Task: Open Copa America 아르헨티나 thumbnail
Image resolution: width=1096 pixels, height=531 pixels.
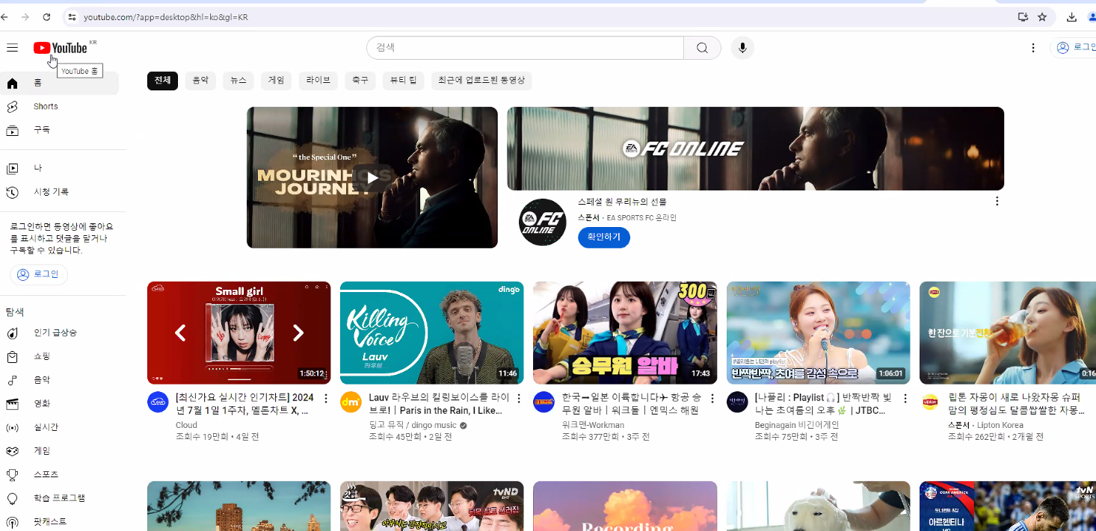Action: (1008, 506)
